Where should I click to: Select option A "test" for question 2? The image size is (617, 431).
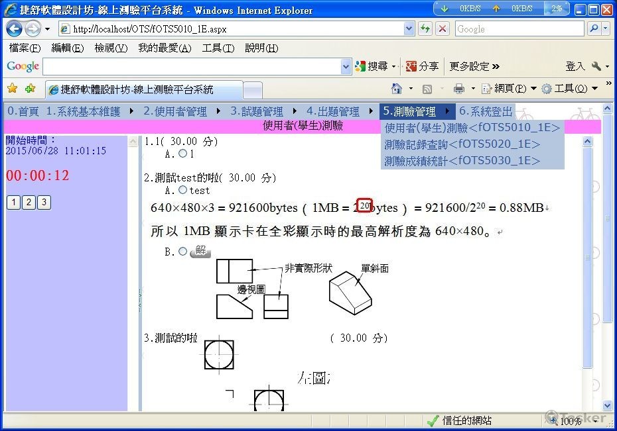[x=182, y=190]
